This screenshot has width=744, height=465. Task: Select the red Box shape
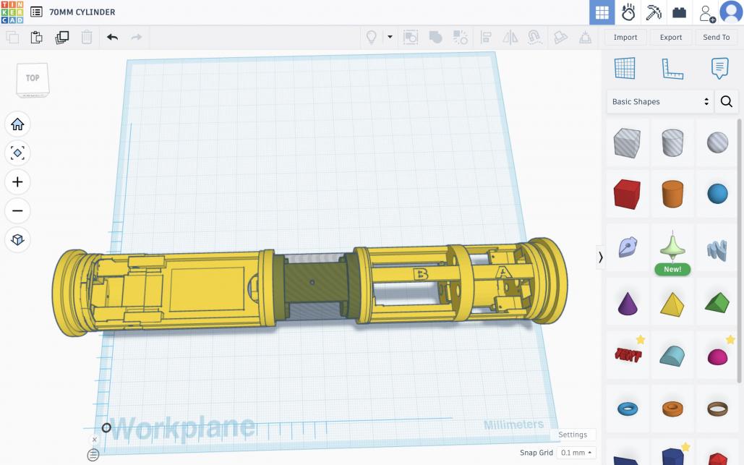[626, 195]
